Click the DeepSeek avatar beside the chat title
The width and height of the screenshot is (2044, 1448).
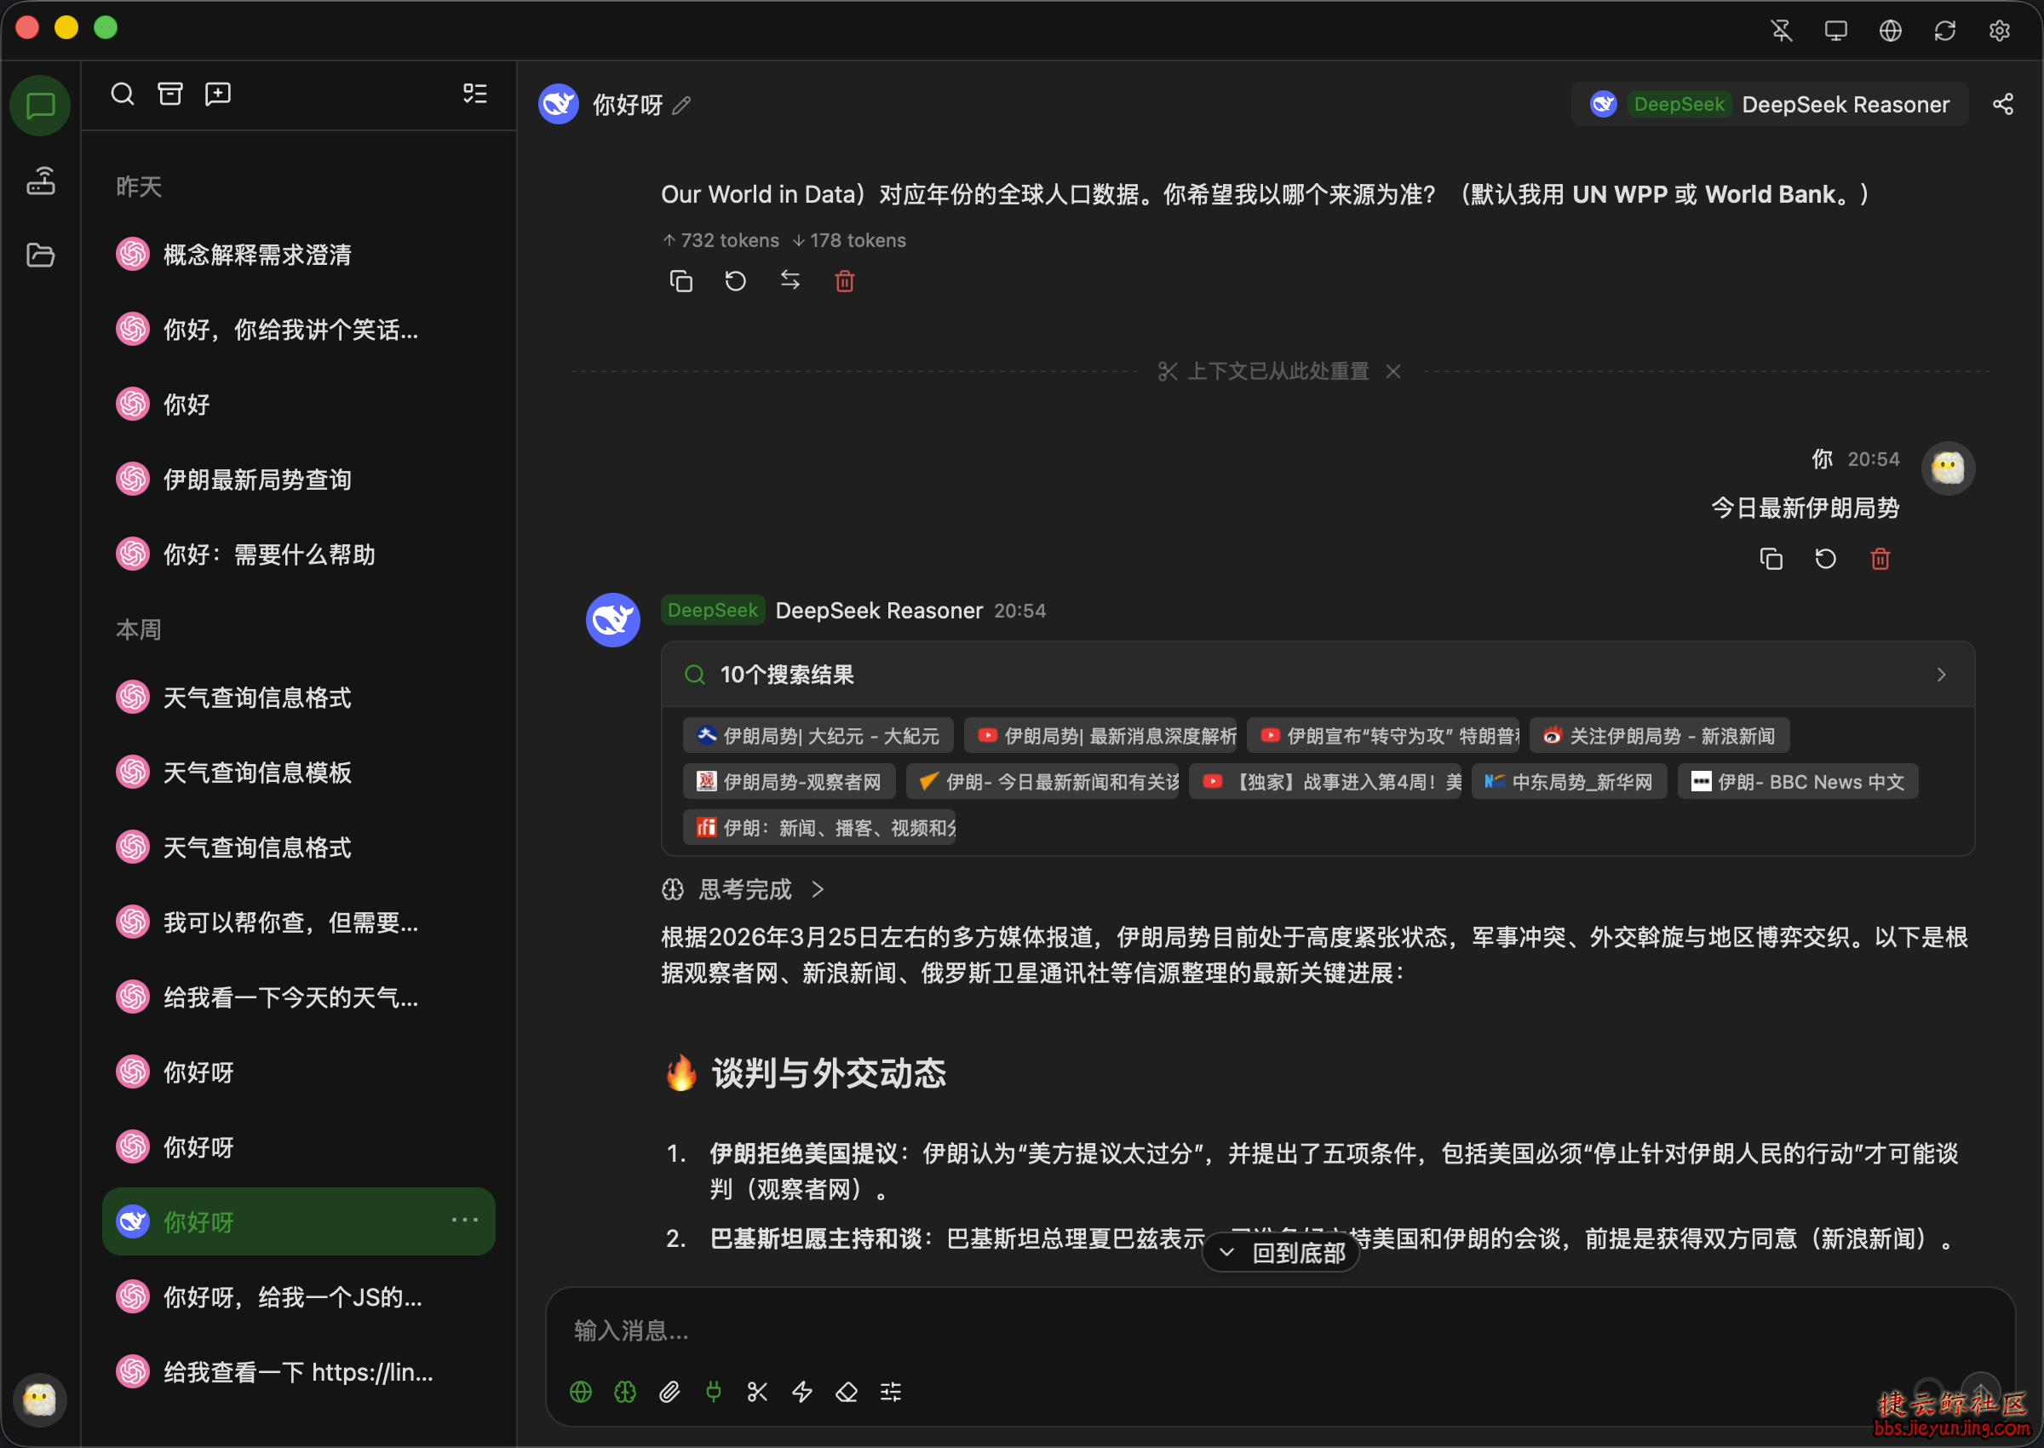559,104
